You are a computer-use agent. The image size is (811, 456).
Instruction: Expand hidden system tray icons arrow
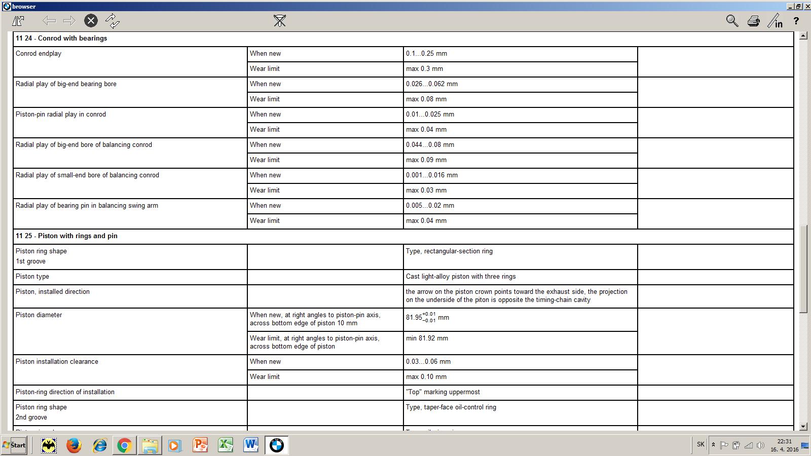tap(713, 445)
